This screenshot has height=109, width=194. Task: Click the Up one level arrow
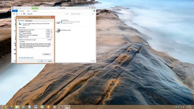[22, 14]
